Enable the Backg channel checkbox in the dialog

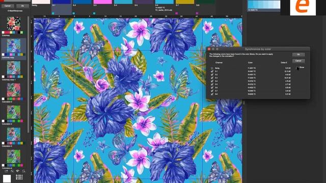click(212, 68)
